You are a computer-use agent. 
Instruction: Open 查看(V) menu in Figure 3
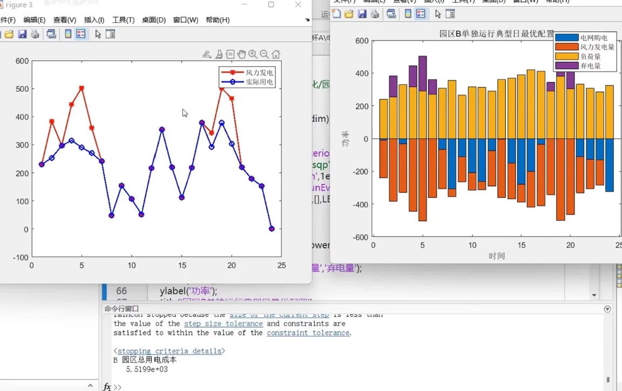coord(65,20)
